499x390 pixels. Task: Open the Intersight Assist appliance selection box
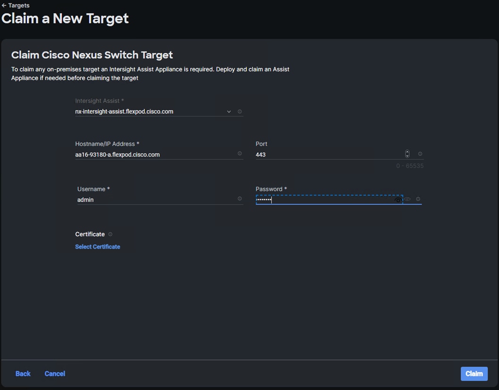pyautogui.click(x=150, y=112)
